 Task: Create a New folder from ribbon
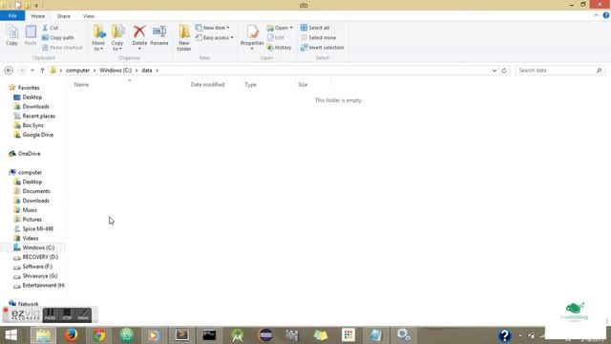coord(184,37)
